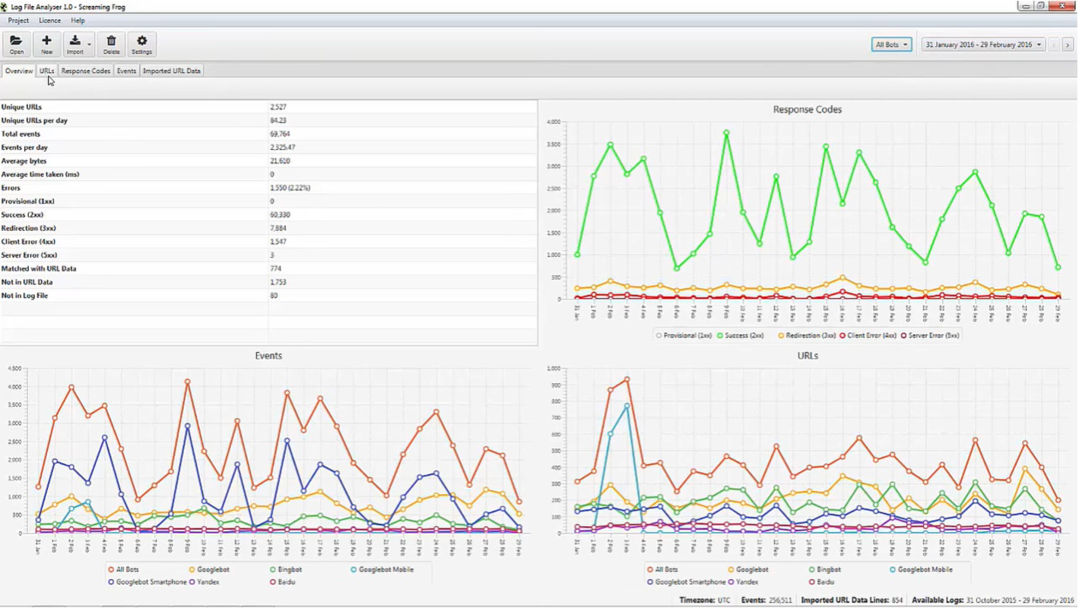Viewport: 1079px width, 608px height.
Task: Select the Not in URL Data row
Action: [268, 282]
